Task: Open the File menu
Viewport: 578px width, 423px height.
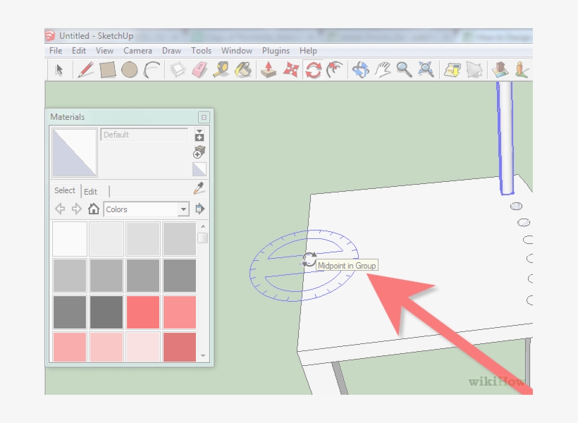Action: pos(56,51)
